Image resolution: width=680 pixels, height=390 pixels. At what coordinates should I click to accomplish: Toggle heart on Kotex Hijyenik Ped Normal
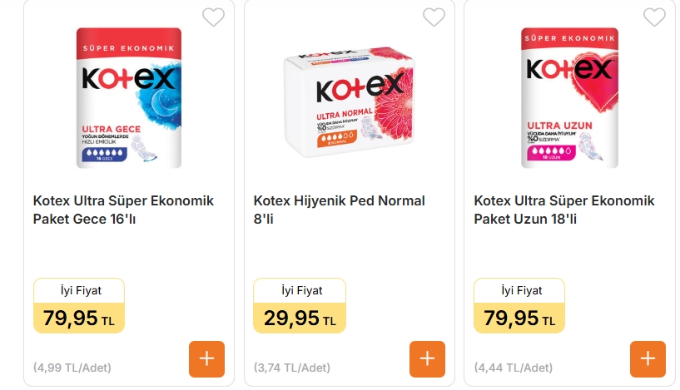434,17
